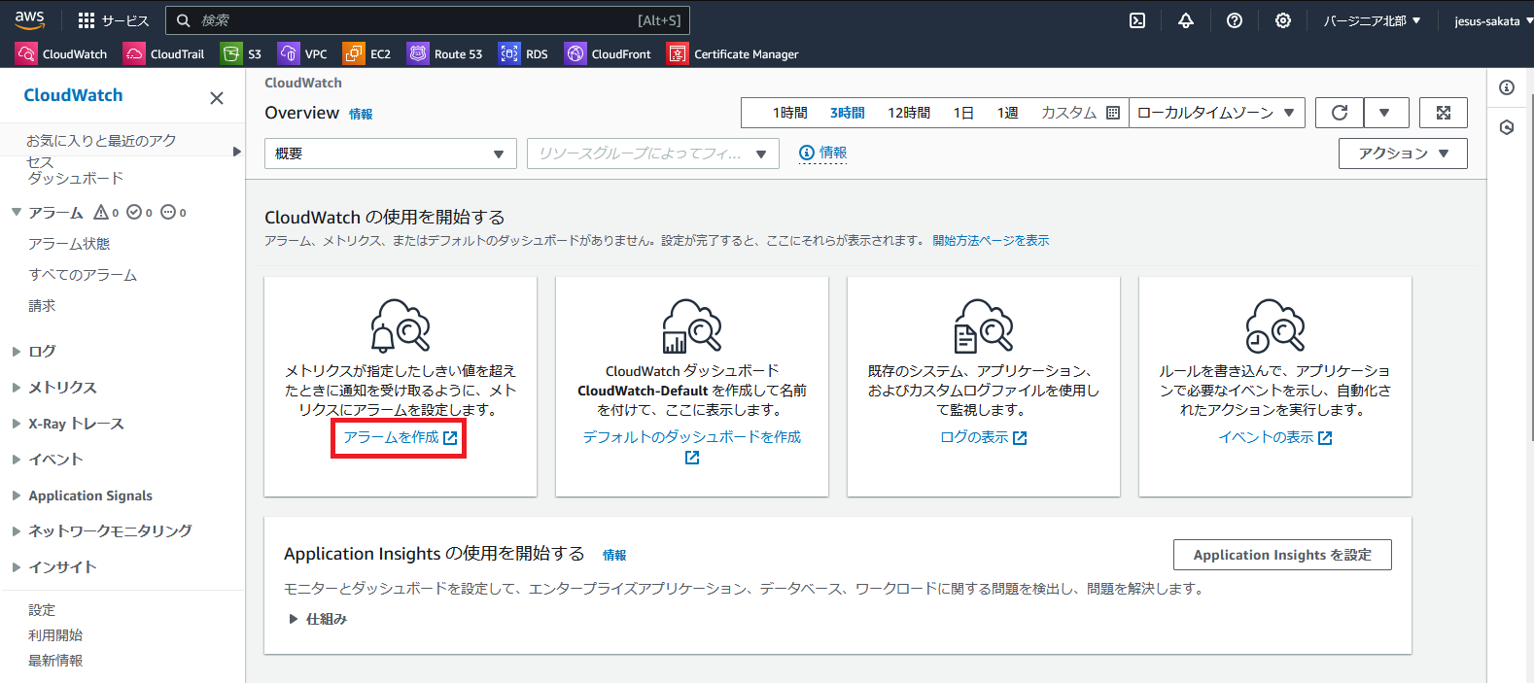Click the CloudWatch breadcrumb
The image size is (1534, 683).
click(x=303, y=83)
